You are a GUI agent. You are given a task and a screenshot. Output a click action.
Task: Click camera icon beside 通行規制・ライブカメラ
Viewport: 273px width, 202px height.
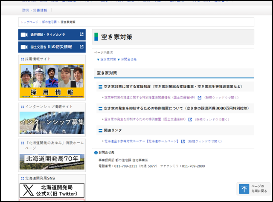click(x=24, y=35)
